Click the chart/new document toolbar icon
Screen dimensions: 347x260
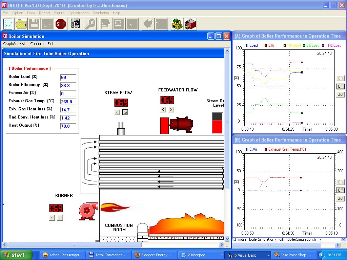point(7,24)
